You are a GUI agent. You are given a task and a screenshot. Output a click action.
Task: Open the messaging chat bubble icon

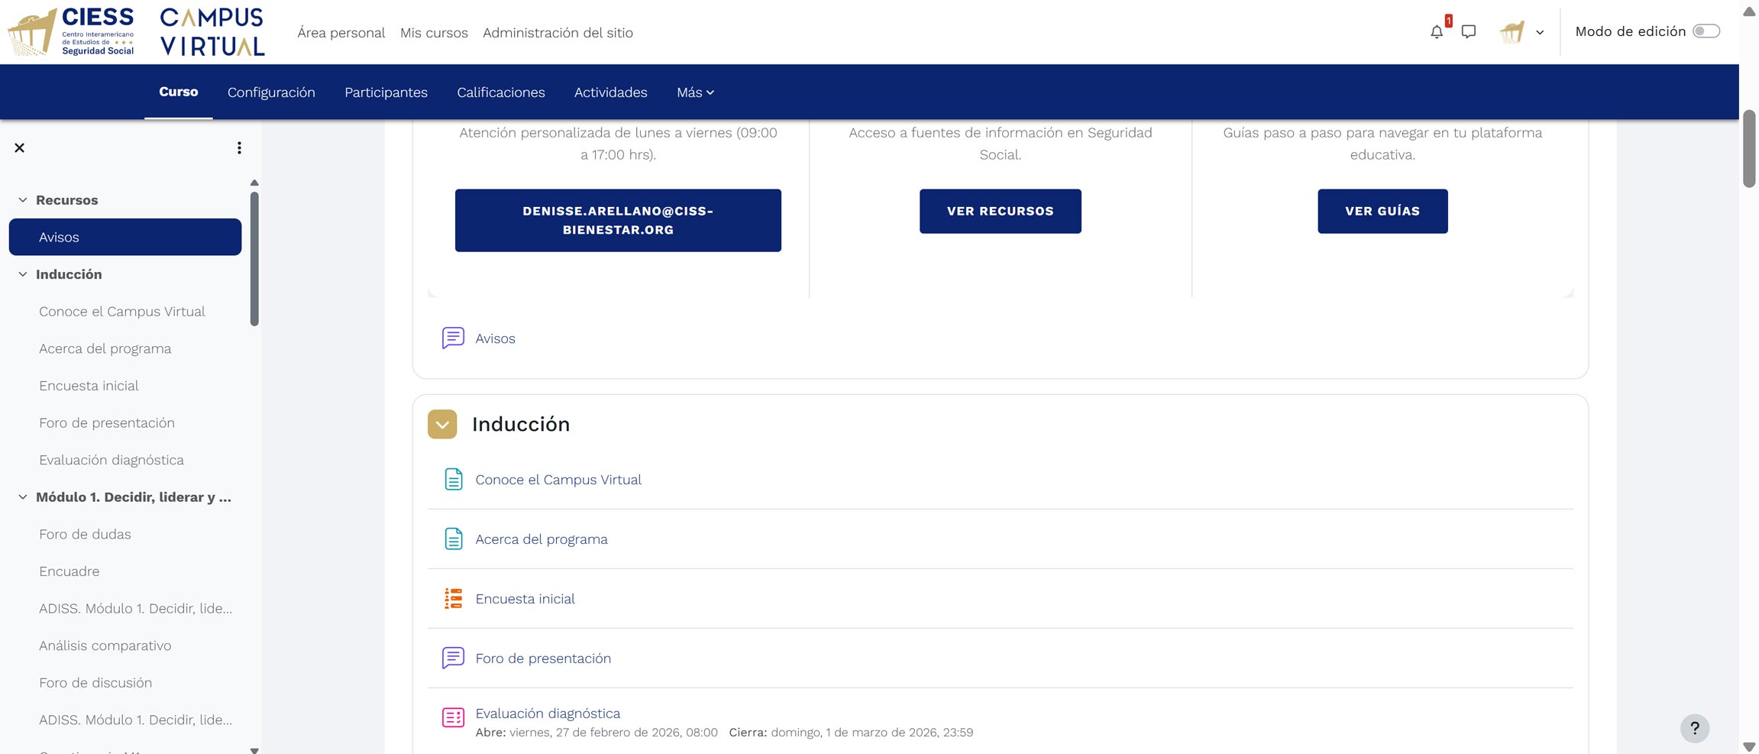pos(1468,32)
